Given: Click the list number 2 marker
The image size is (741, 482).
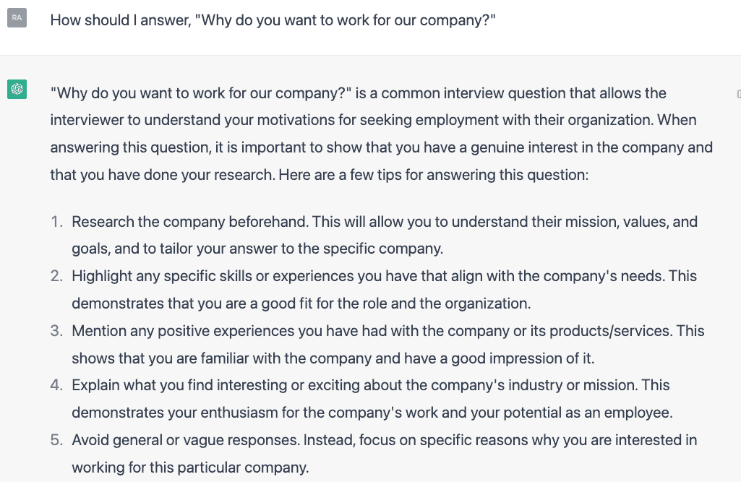Looking at the screenshot, I should coord(56,276).
